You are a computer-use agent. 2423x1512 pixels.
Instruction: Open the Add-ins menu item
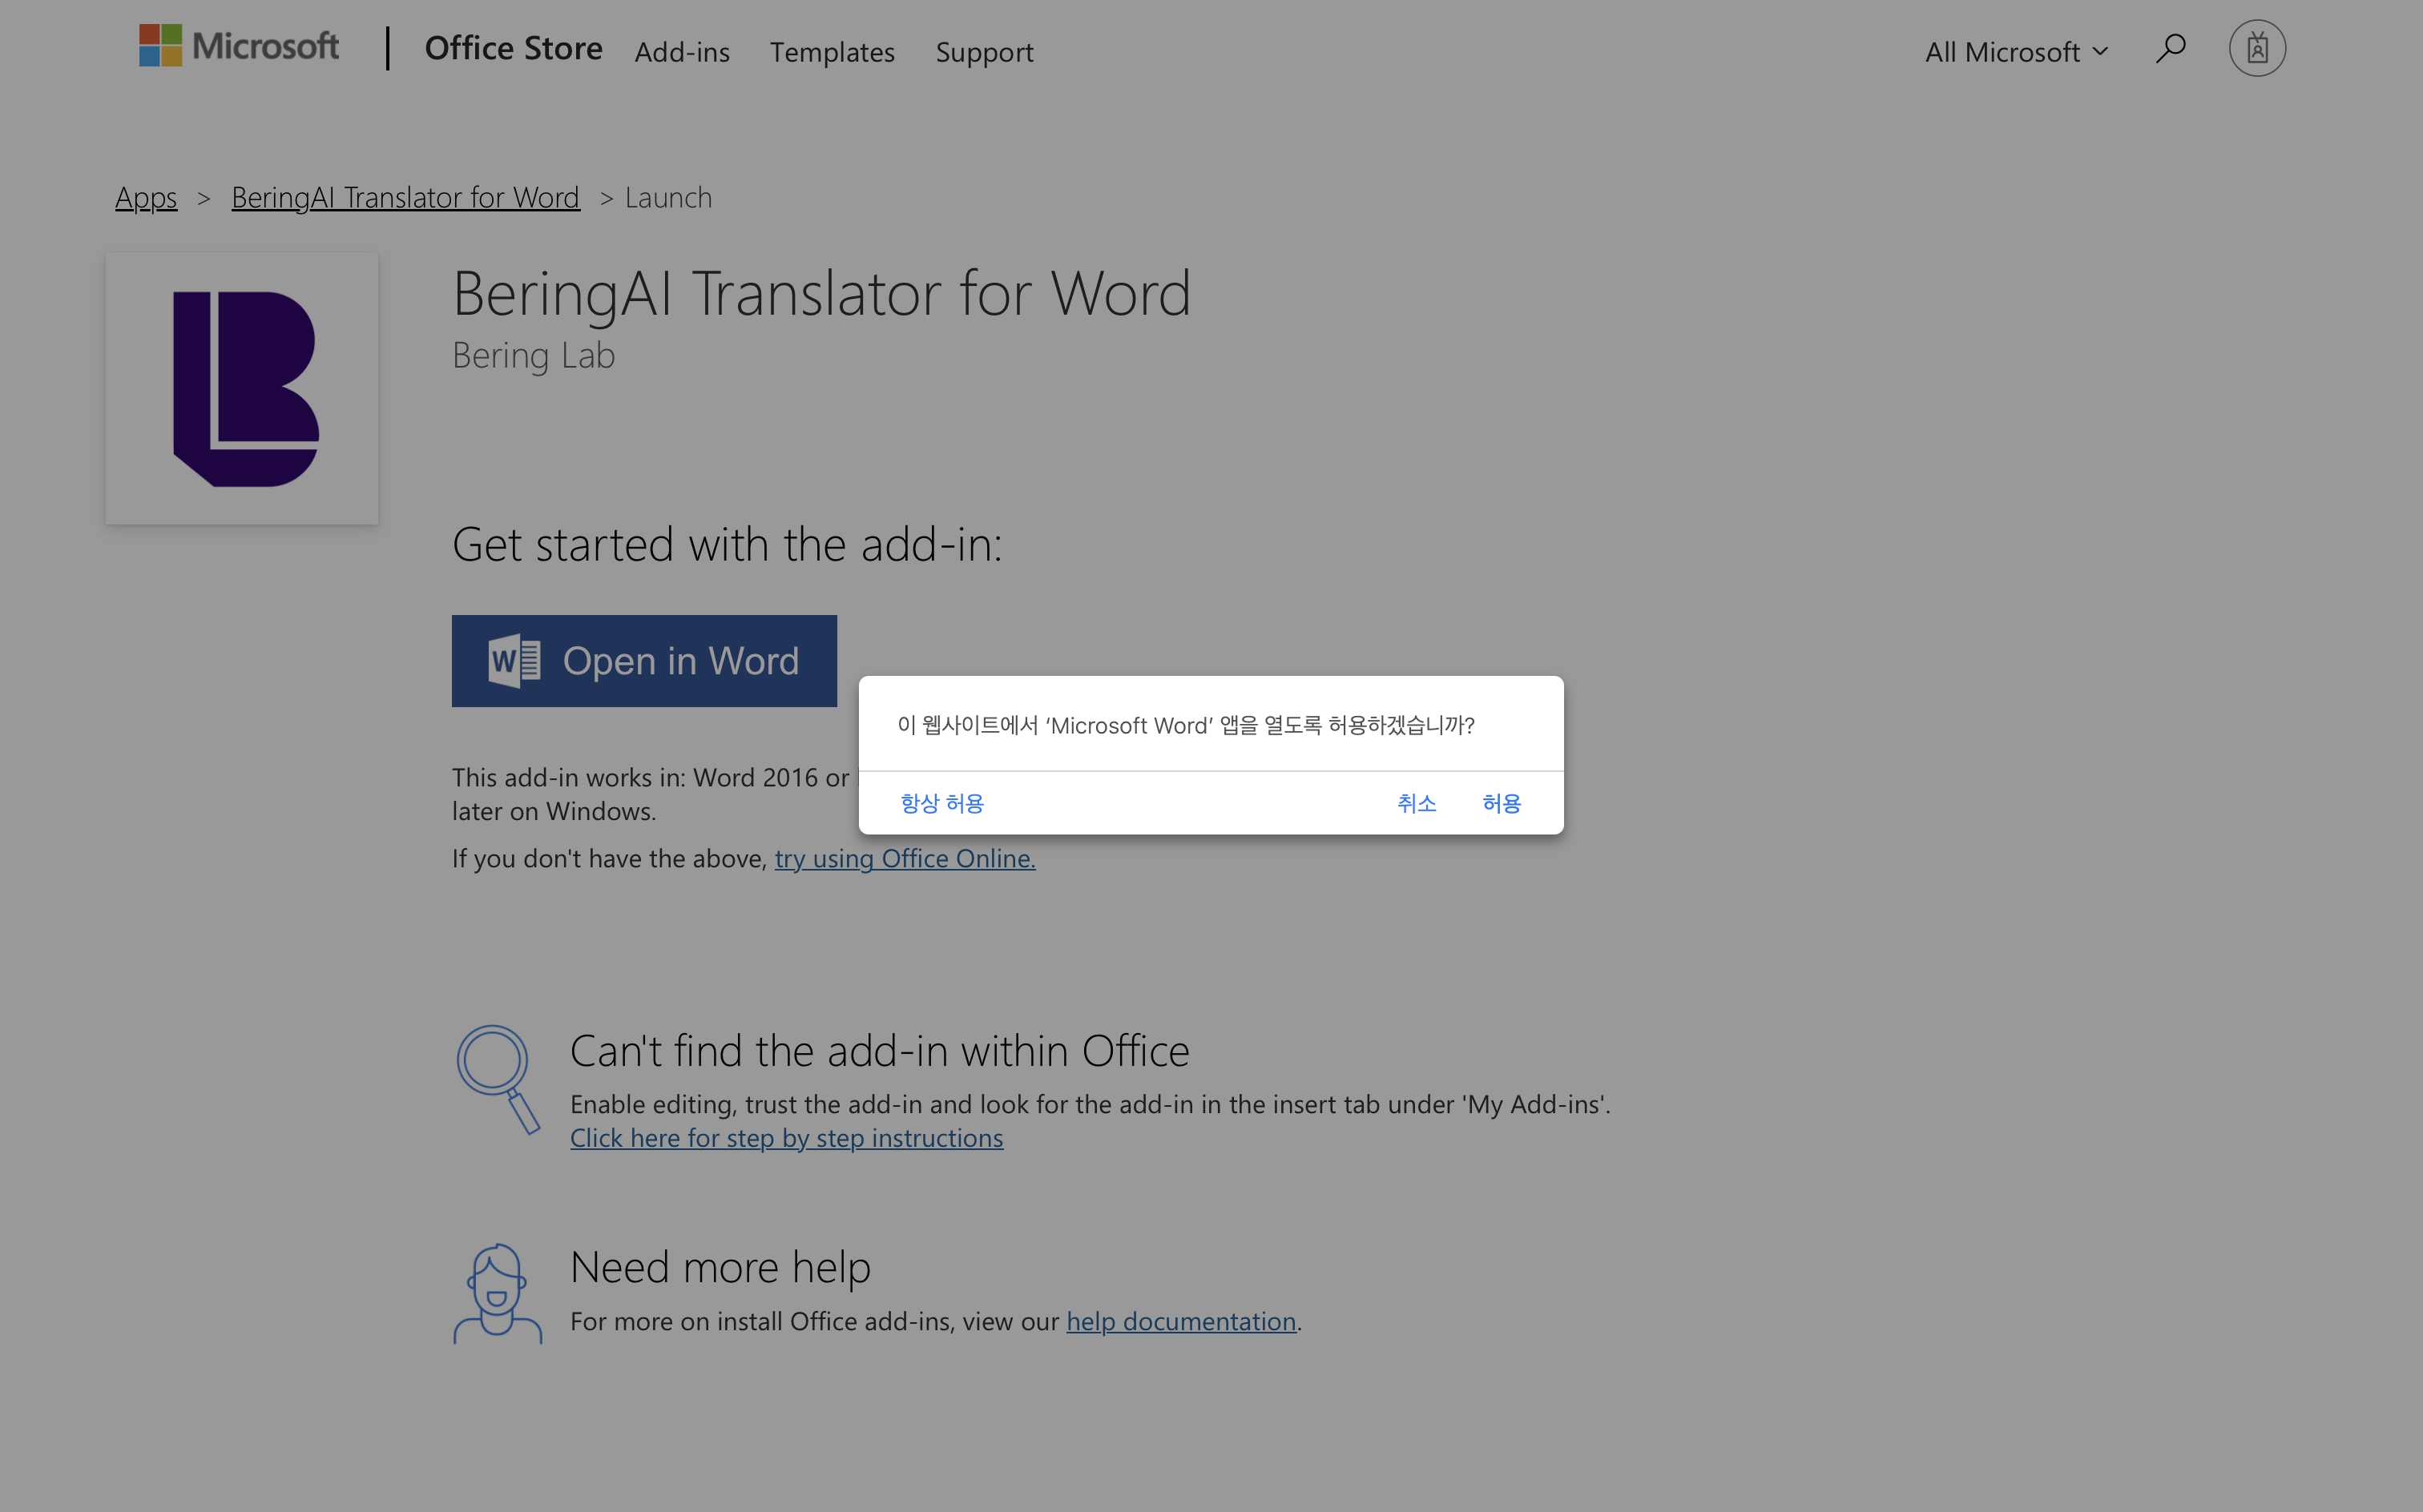[x=683, y=51]
